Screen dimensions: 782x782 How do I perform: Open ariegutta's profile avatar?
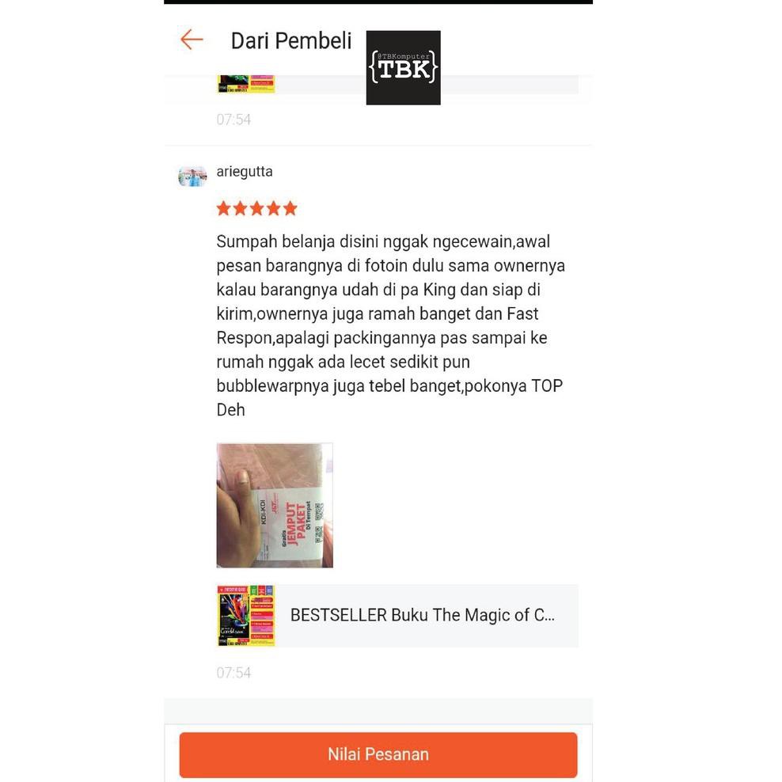pos(192,177)
